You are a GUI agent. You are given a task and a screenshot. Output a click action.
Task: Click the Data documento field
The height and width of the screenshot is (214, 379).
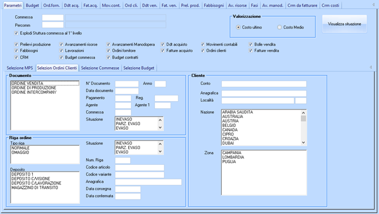coord(127,91)
